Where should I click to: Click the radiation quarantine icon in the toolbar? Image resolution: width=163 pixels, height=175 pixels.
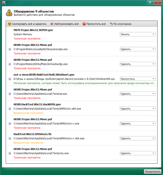10,24
